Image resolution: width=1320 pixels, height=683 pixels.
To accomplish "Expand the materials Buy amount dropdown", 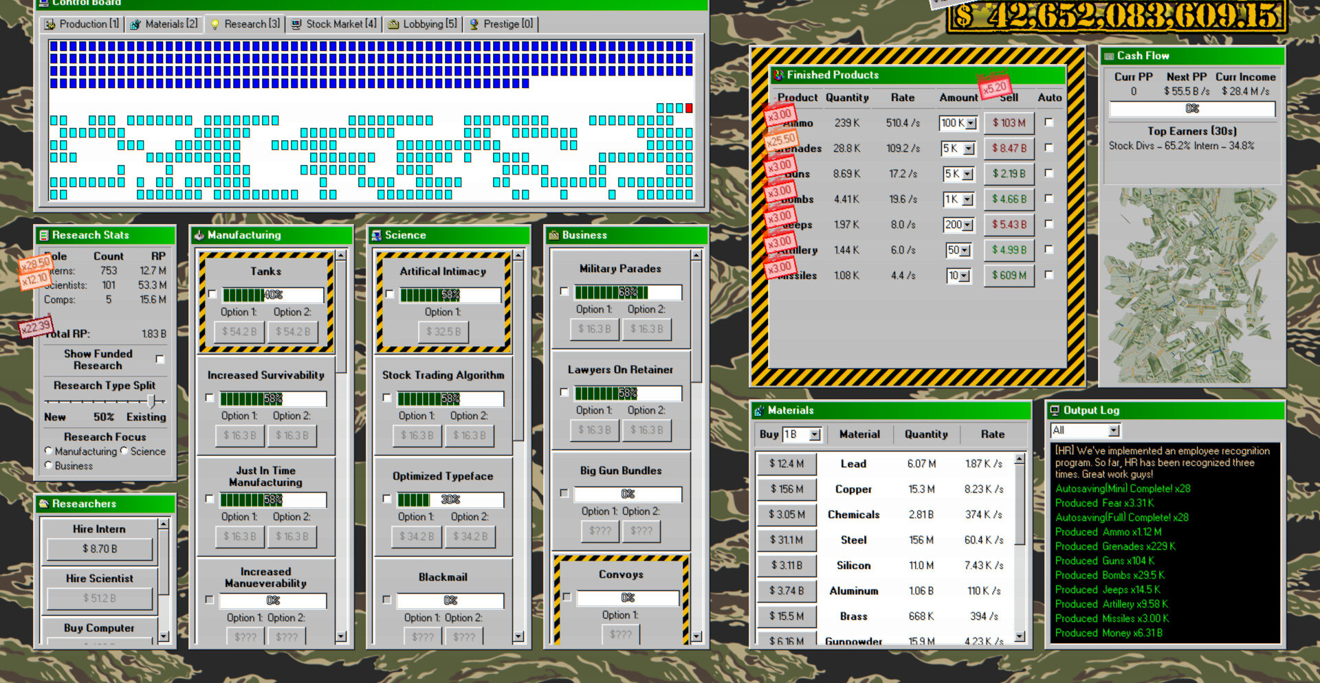I will pos(815,435).
